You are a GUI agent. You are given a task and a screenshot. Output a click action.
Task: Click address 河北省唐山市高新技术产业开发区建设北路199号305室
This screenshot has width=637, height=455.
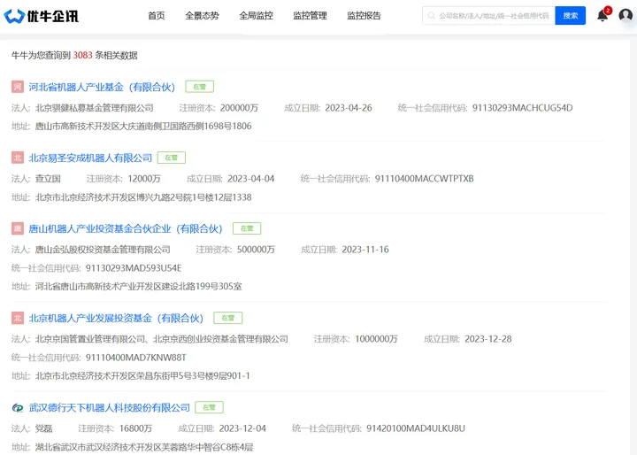(139, 286)
